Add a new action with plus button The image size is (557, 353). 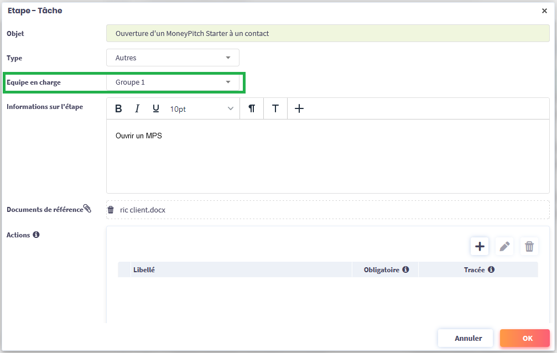click(480, 247)
